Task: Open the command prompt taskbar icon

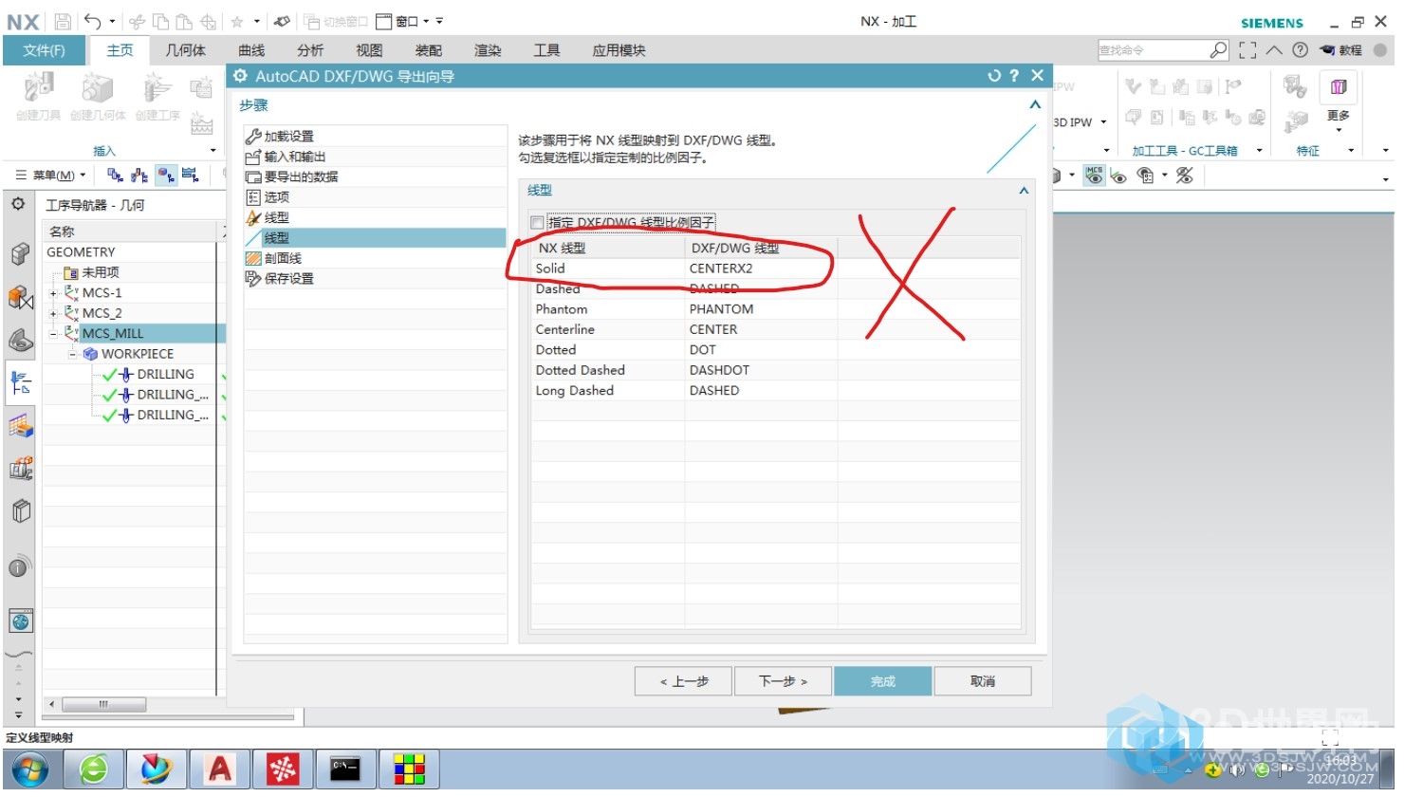Action: click(x=345, y=769)
